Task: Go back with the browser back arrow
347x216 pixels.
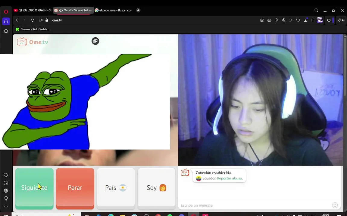Action: click(x=17, y=20)
